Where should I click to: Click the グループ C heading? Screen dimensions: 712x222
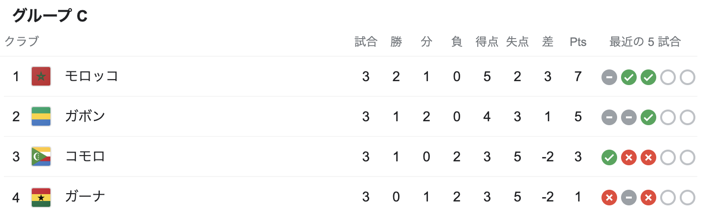coord(50,16)
